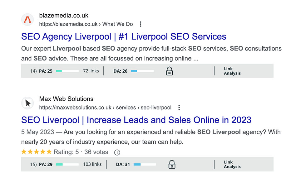
Task: Click the PA: 29 progress bar
Action: (67, 165)
